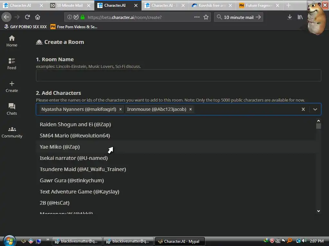Click the green padlock security icon
This screenshot has height=246, width=329.
pos(83,17)
